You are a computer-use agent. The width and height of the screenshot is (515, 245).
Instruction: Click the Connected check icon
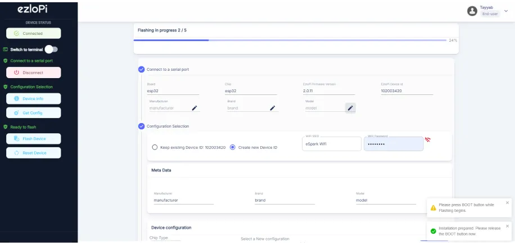pyautogui.click(x=17, y=34)
